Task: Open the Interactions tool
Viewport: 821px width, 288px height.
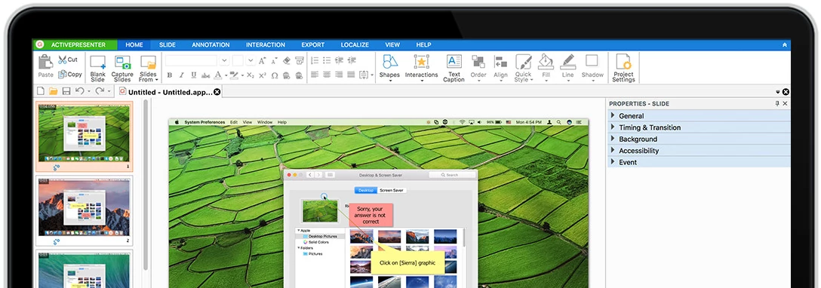Action: point(422,66)
